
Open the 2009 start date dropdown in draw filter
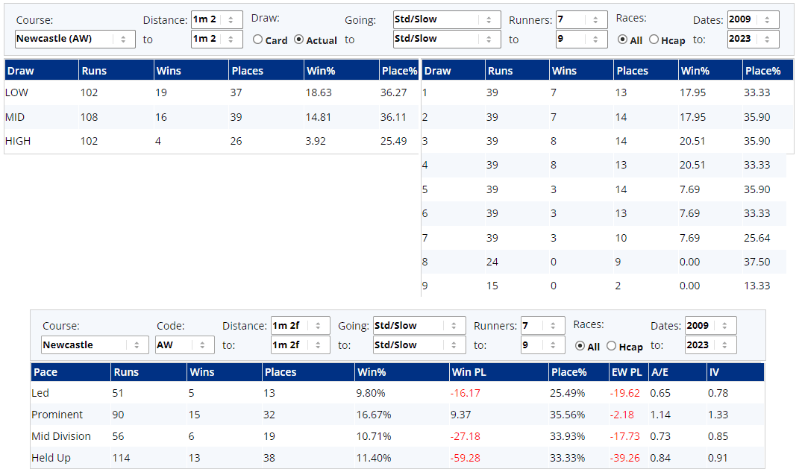click(x=753, y=19)
